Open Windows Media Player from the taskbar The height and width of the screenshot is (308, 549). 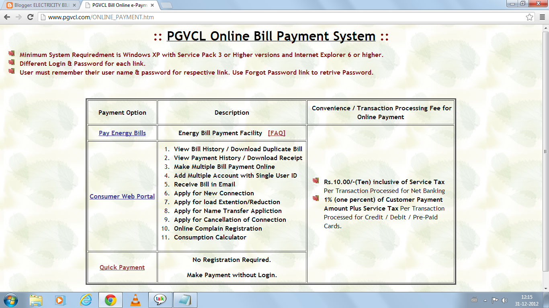point(61,300)
